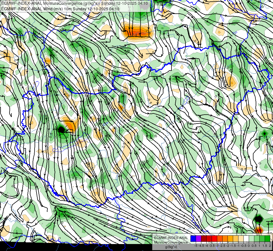Click the legend label 'MoistureConvergence'
Viewport: 273px width, 251px height.
(171, 242)
